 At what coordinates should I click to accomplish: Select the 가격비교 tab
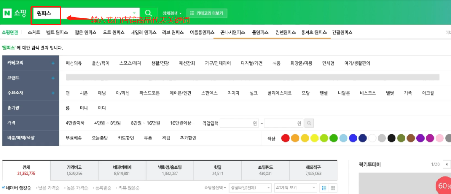[74, 171]
